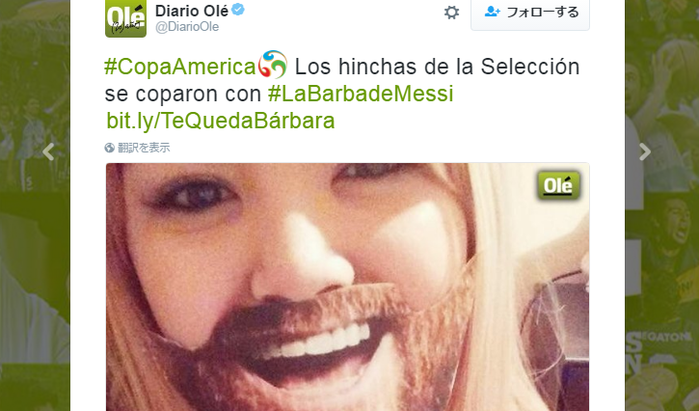Viewport: 699px width, 411px height.
Task: Follow the bit.ly/TeQuedaBárbara link
Action: 220,121
